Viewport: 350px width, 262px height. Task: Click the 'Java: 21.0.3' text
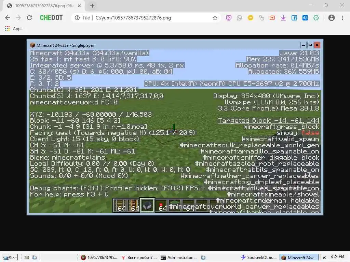point(299,53)
